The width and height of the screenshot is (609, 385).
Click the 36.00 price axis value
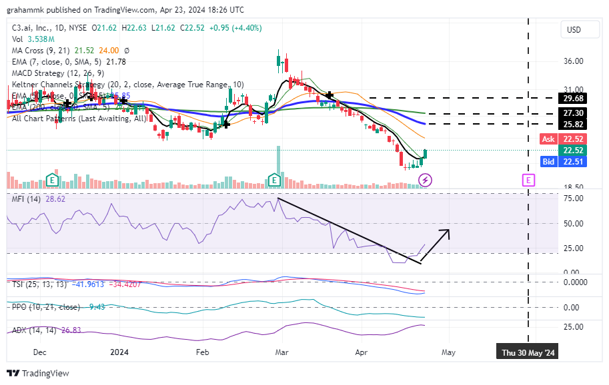pos(573,61)
